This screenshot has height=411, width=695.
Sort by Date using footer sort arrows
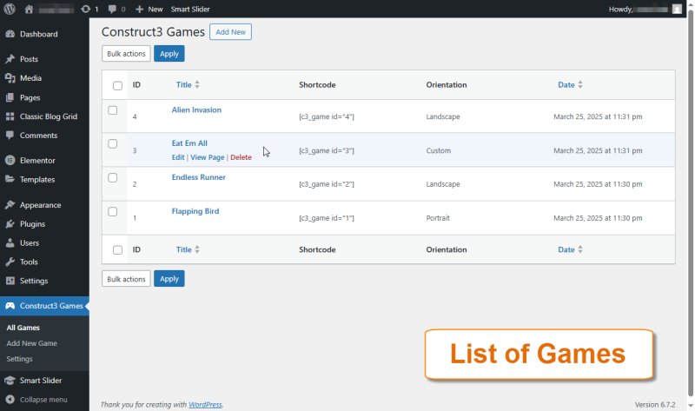click(579, 249)
